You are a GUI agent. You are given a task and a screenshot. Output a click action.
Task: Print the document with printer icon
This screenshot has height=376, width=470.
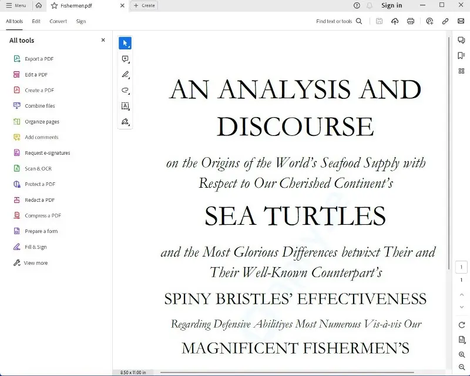tap(411, 21)
